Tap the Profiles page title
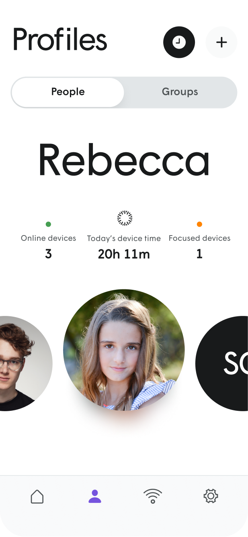 [60, 40]
